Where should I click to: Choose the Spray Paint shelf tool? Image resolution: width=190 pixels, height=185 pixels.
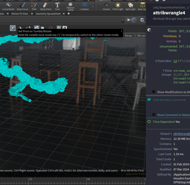point(46,6)
